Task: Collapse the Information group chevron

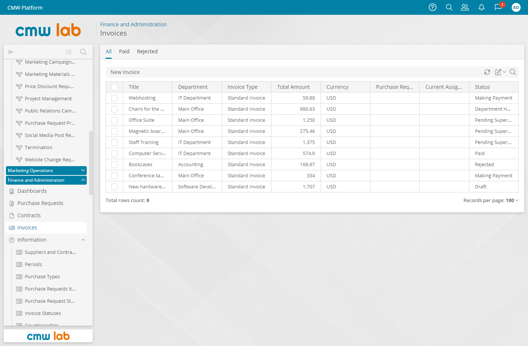Action: [83, 240]
